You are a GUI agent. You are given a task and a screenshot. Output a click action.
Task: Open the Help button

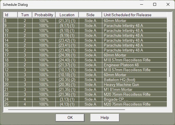(x=105, y=117)
